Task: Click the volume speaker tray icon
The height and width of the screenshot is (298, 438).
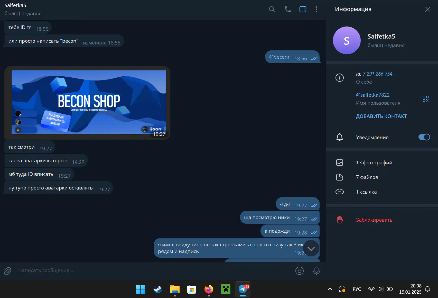Action: (x=380, y=289)
